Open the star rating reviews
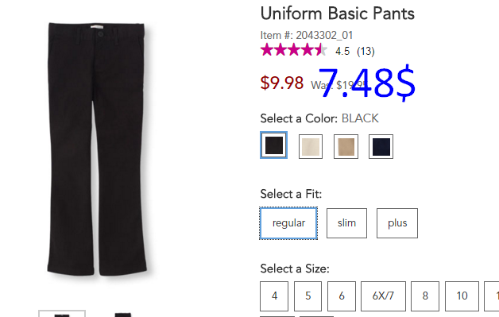The image size is (499, 317). [x=294, y=50]
